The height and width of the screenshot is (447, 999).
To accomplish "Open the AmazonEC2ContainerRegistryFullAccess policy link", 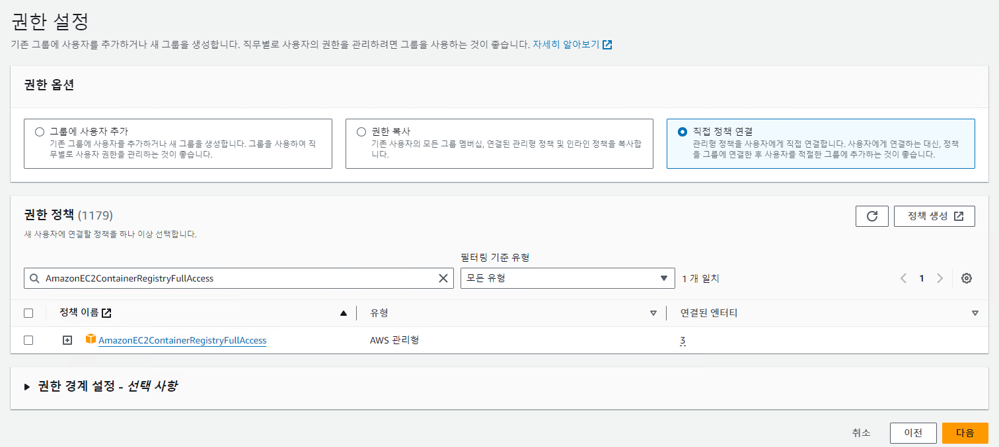I will (x=182, y=341).
